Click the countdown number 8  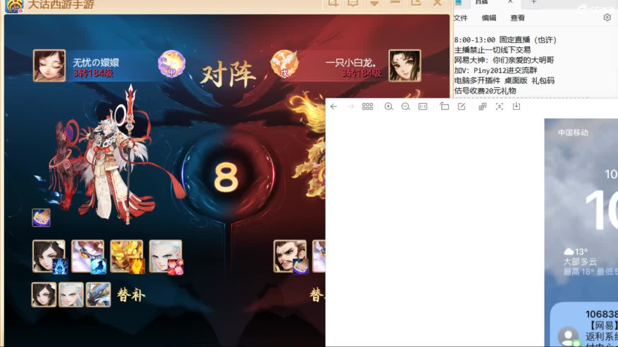(x=226, y=177)
